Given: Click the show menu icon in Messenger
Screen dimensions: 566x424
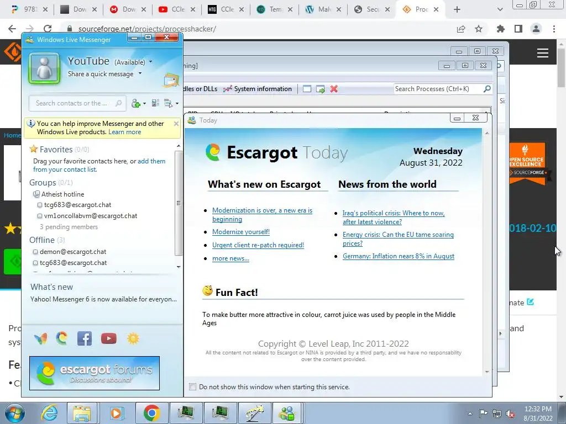Looking at the screenshot, I should tap(168, 103).
